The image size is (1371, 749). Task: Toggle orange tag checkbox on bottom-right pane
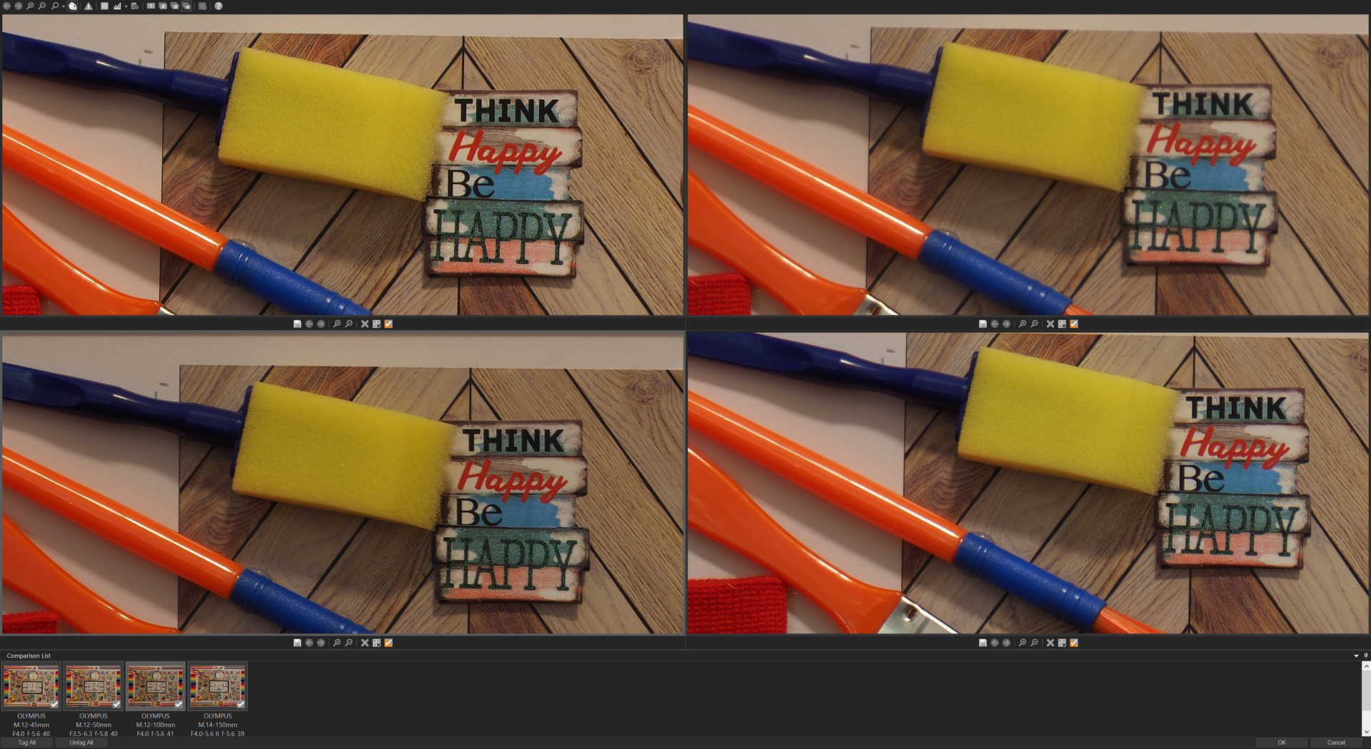click(1074, 643)
